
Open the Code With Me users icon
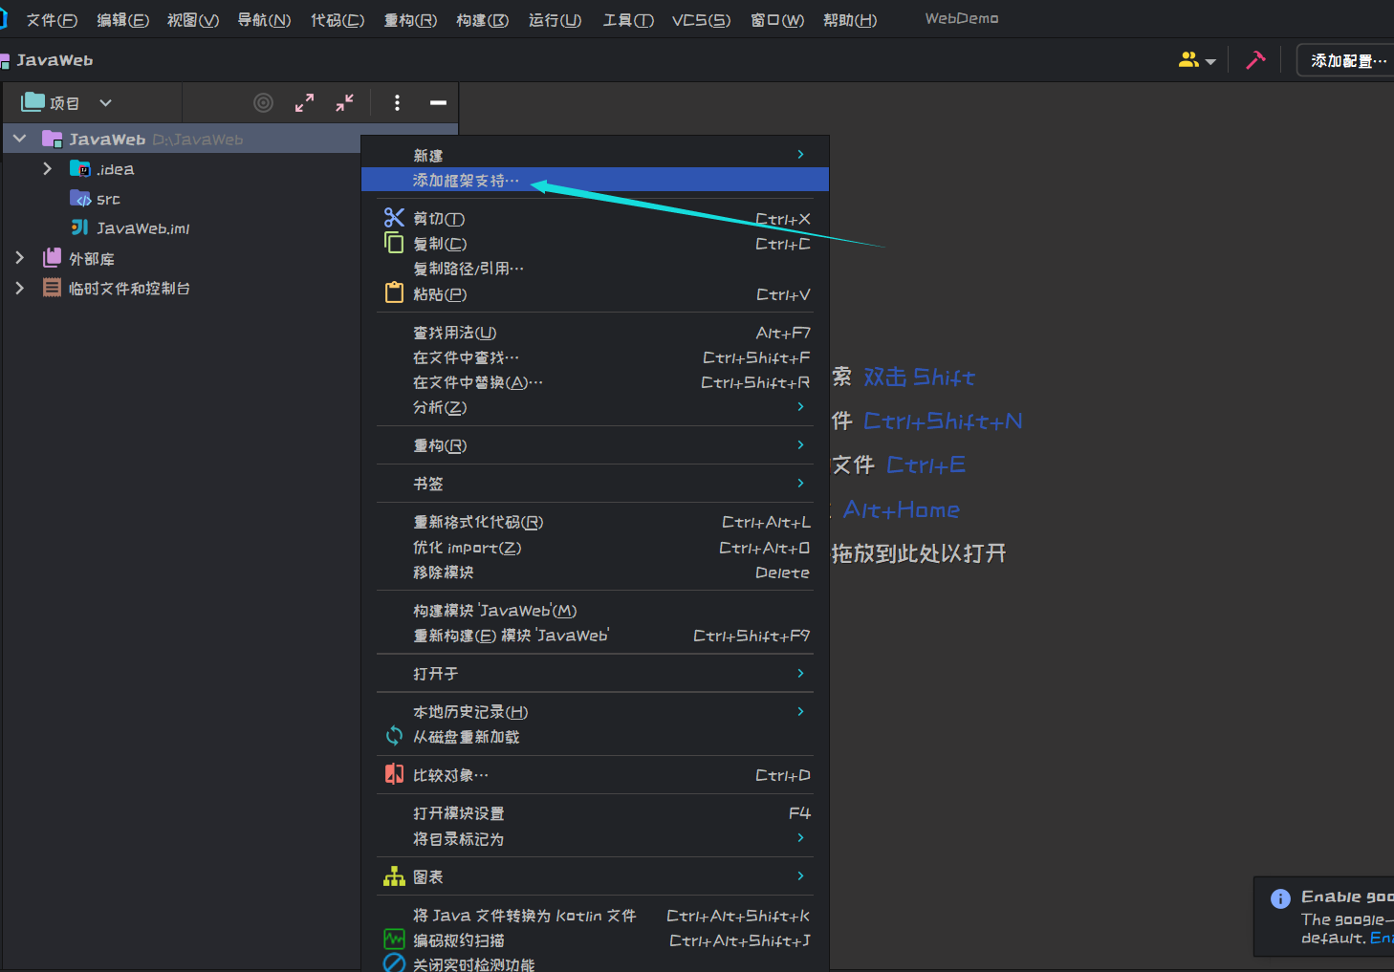(1188, 59)
